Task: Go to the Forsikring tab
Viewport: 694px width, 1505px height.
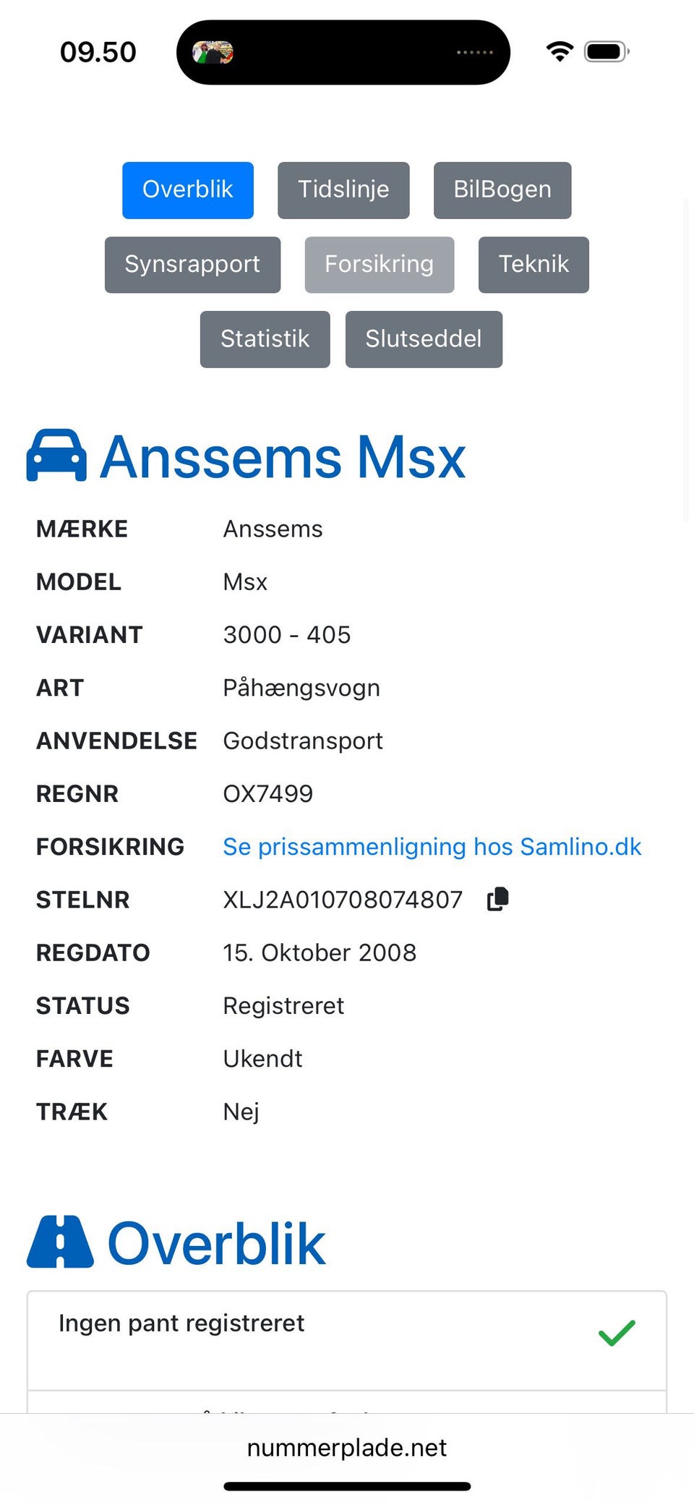Action: click(x=380, y=264)
